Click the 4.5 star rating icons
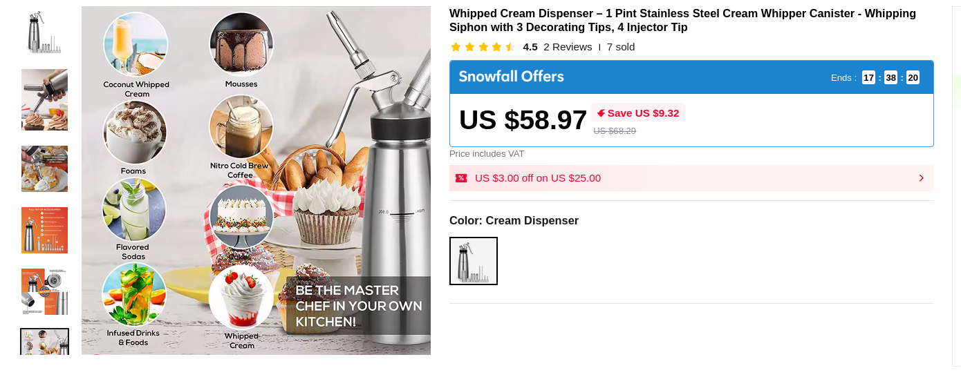The height and width of the screenshot is (377, 961). coord(483,47)
